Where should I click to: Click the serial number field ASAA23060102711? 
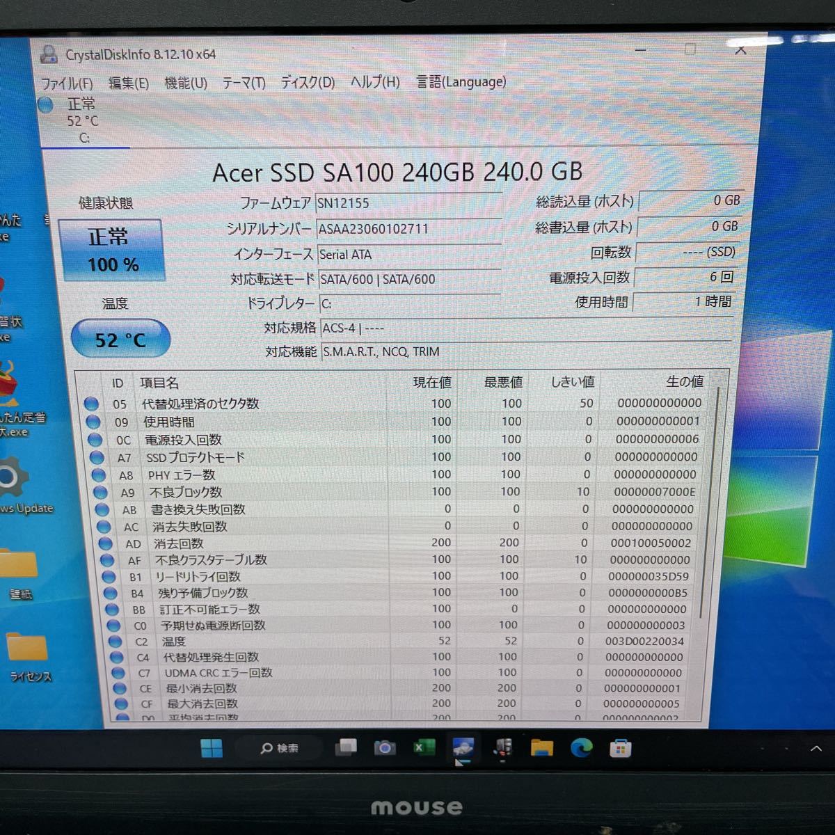[x=409, y=228]
